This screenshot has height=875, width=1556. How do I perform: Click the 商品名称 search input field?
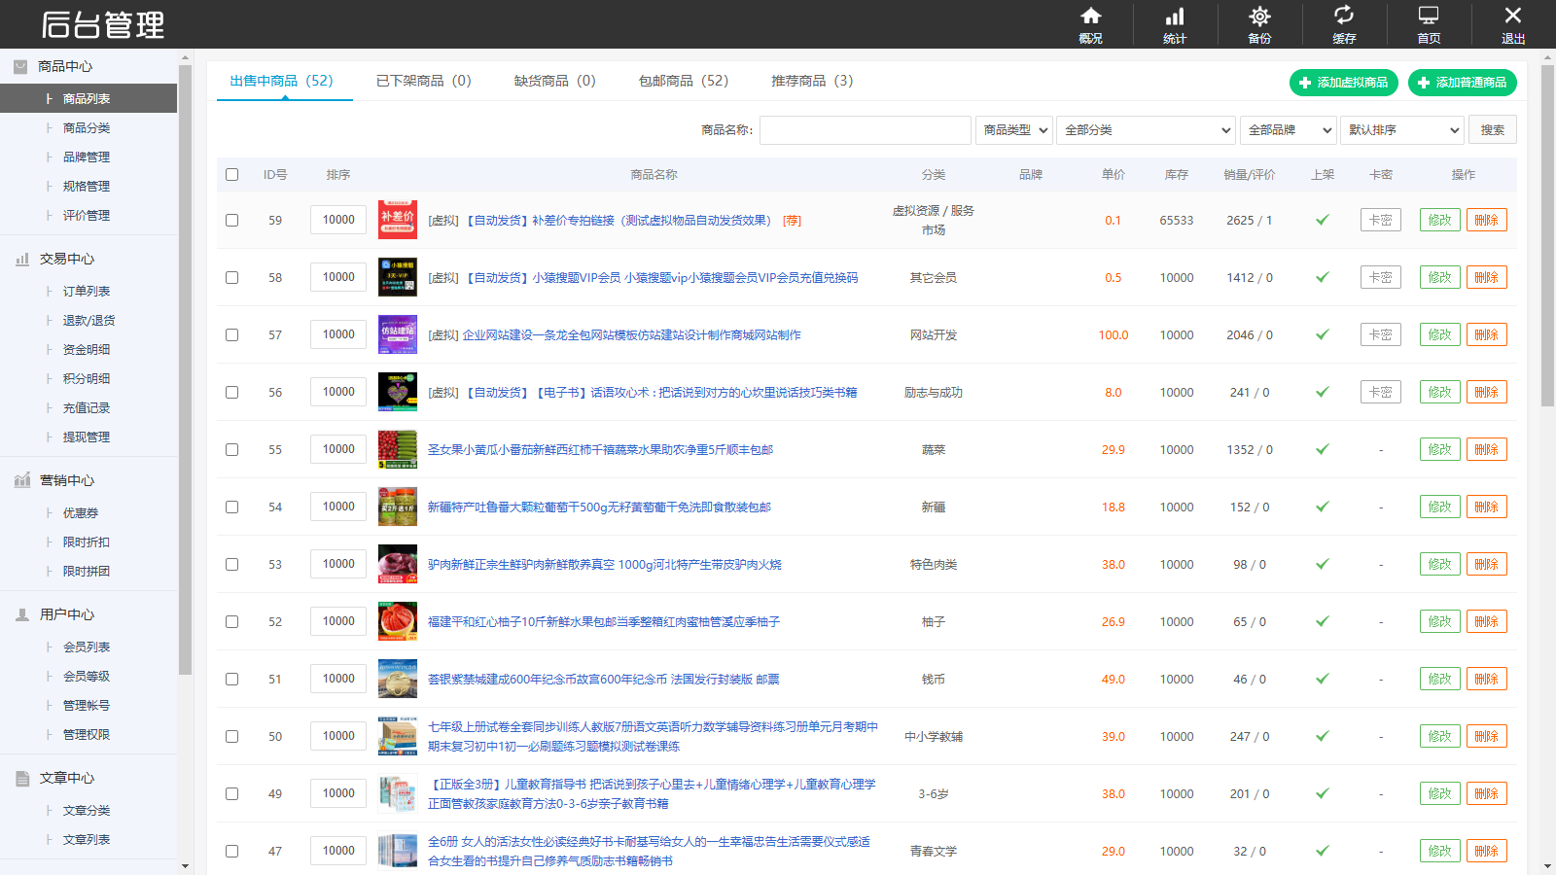(x=865, y=129)
